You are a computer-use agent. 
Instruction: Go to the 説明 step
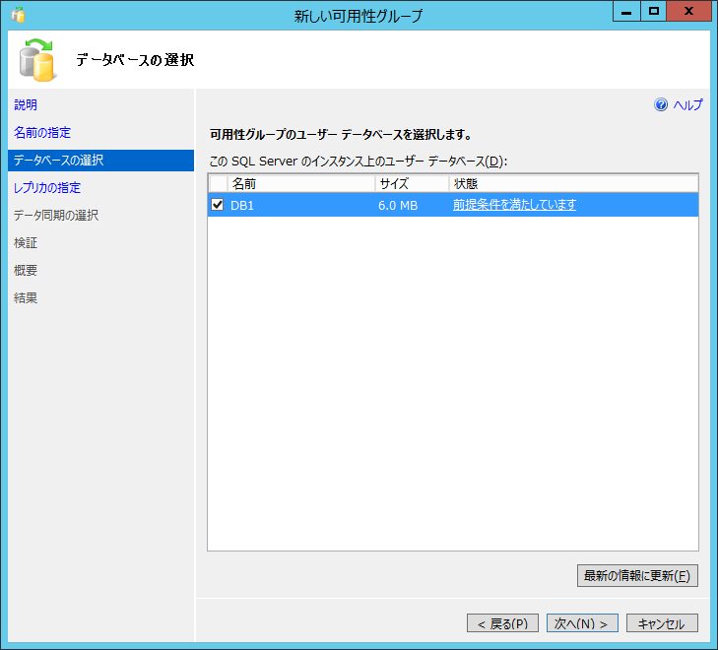pos(26,104)
